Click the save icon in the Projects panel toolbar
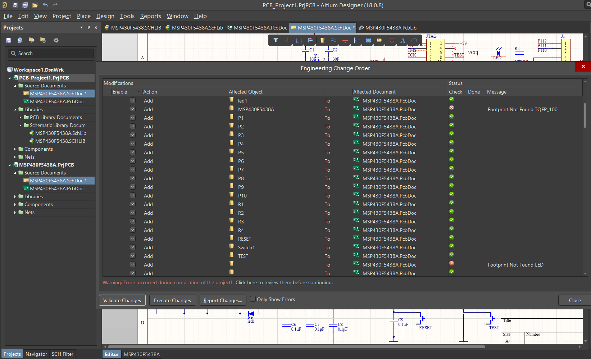This screenshot has width=591, height=359. 9,40
